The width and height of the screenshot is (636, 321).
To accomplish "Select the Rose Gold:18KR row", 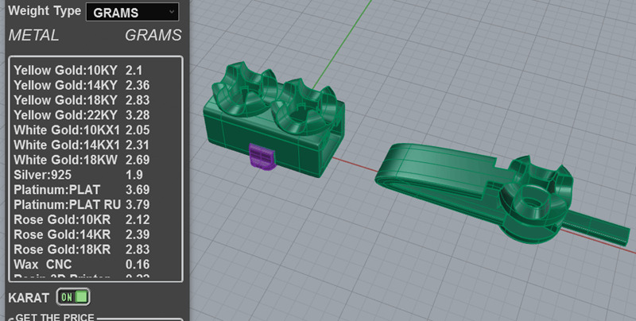I will 95,249.
